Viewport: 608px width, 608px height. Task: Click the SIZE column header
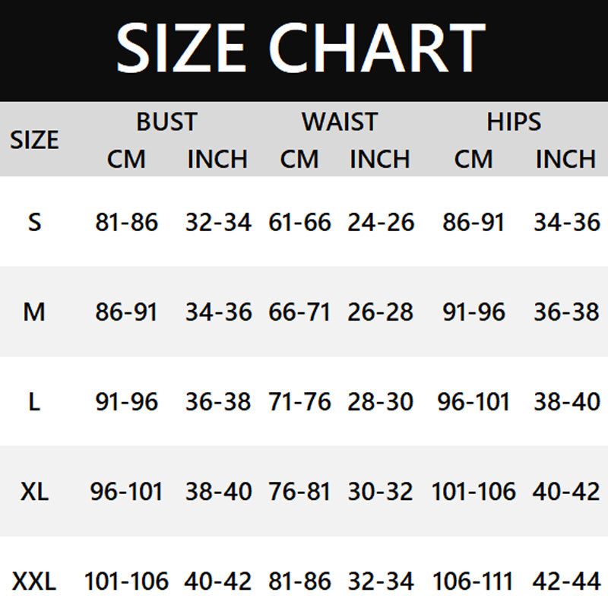(34, 140)
